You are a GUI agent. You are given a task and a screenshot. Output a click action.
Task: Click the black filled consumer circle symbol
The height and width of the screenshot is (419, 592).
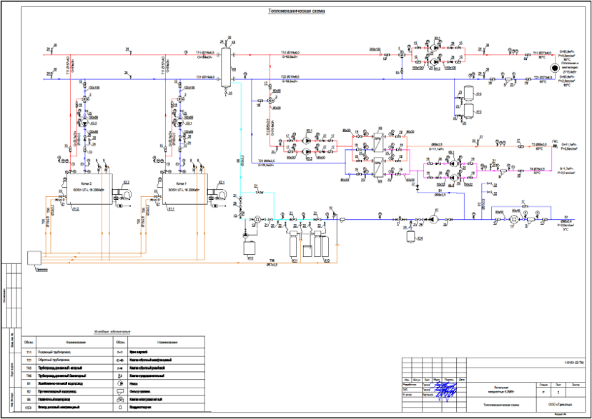555,68
